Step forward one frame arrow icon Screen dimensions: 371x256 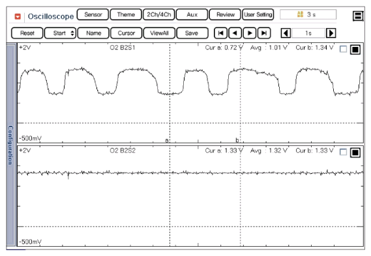(x=249, y=33)
